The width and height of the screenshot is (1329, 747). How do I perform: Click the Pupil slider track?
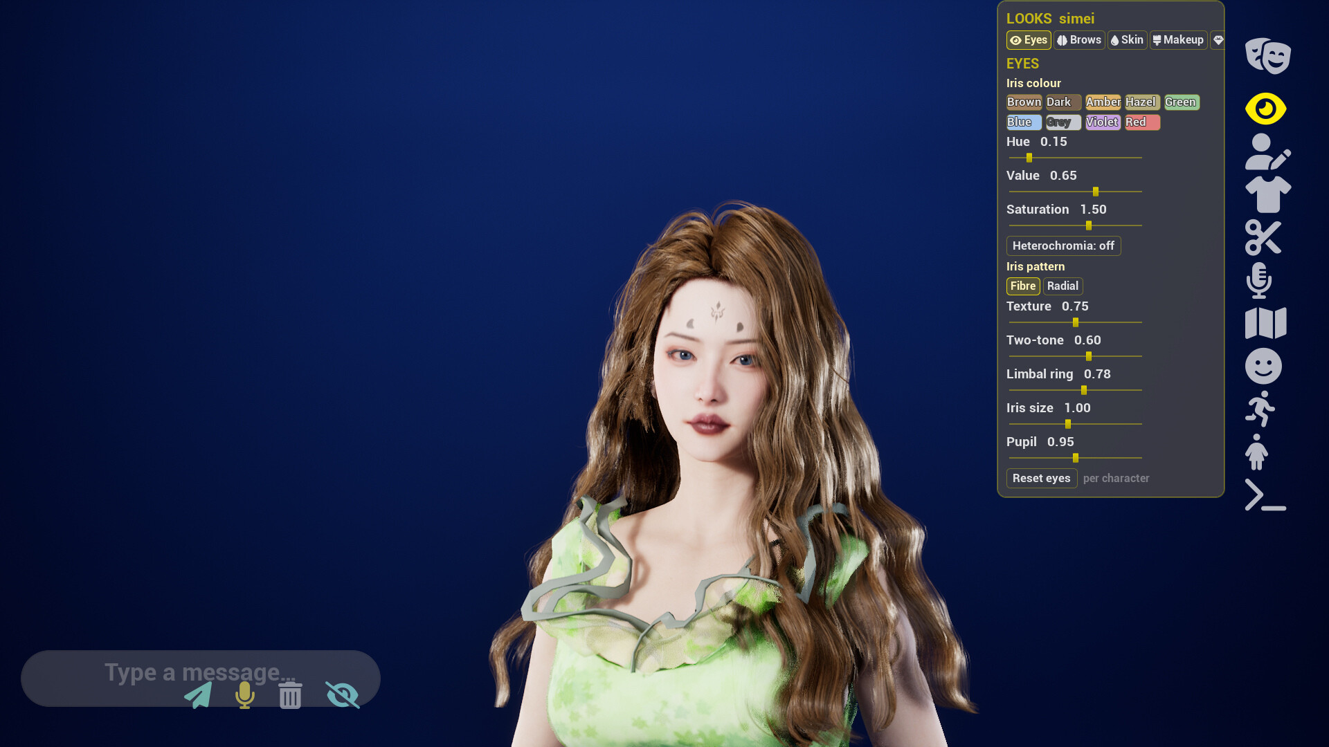coord(1075,458)
